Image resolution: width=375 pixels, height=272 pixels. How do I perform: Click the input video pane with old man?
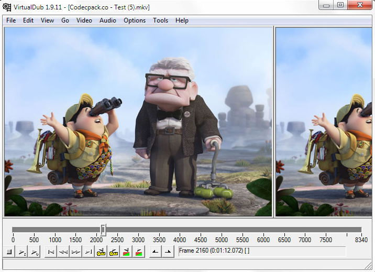tap(138, 122)
